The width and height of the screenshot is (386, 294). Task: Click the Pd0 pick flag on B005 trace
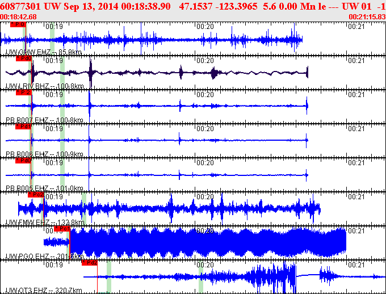point(23,160)
